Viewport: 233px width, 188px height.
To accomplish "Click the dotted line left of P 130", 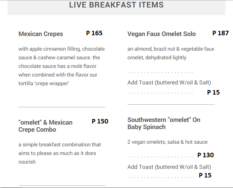I will pos(160,156).
